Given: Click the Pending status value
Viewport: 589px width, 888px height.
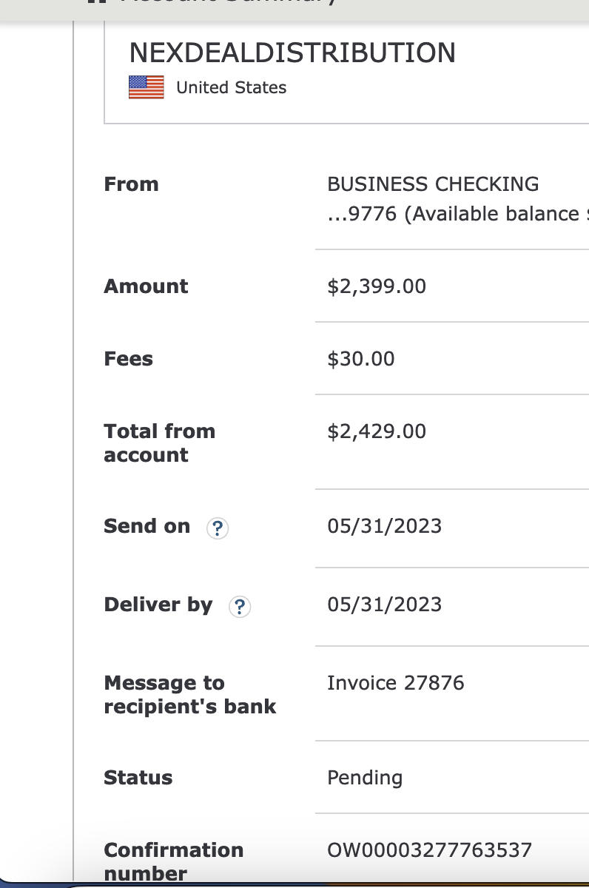Looking at the screenshot, I should click(x=365, y=778).
